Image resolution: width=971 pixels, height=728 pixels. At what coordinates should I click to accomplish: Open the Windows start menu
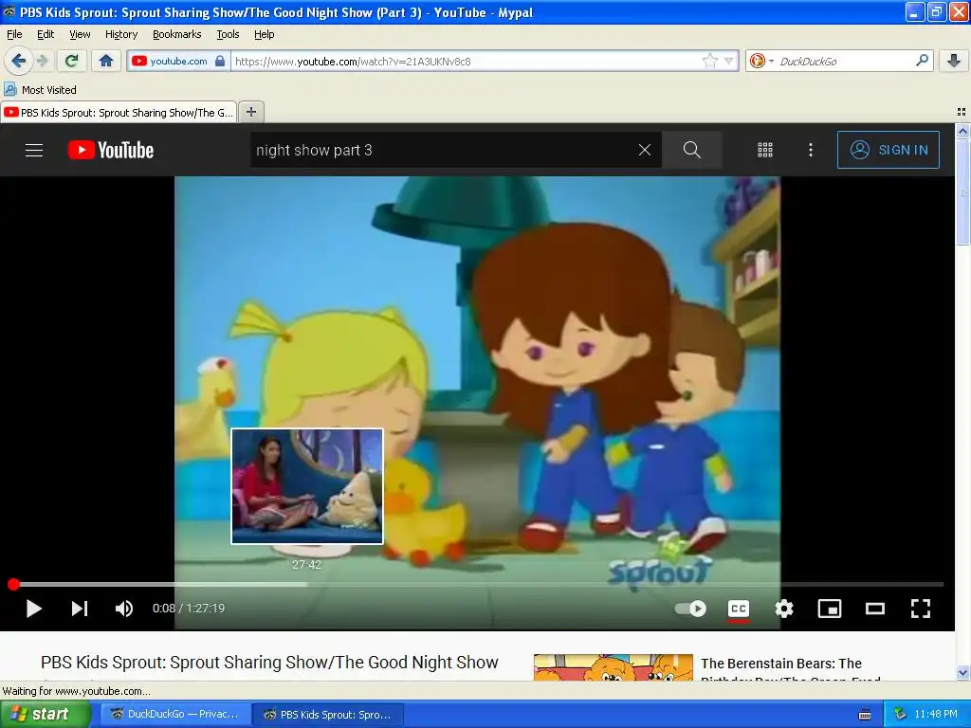[x=46, y=714]
